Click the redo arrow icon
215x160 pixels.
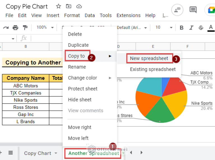point(6,27)
